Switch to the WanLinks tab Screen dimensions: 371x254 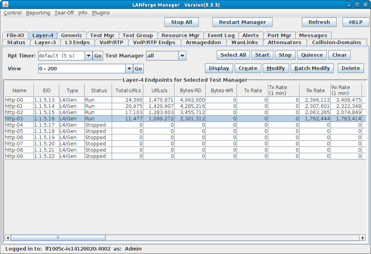point(244,42)
